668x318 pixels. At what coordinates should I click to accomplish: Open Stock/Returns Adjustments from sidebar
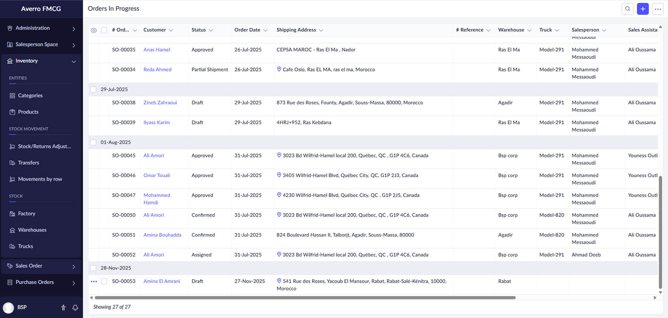pyautogui.click(x=43, y=146)
